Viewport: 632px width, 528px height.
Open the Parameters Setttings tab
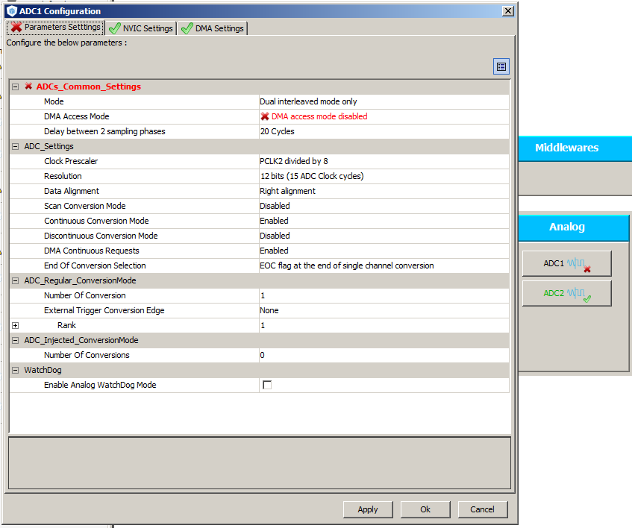pos(56,28)
